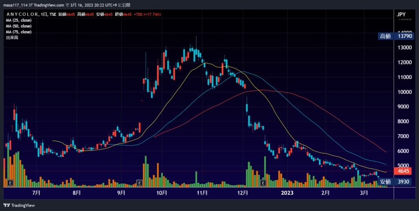
Task: Click the TradingView logo at the bottom
Action: pyautogui.click(x=19, y=205)
